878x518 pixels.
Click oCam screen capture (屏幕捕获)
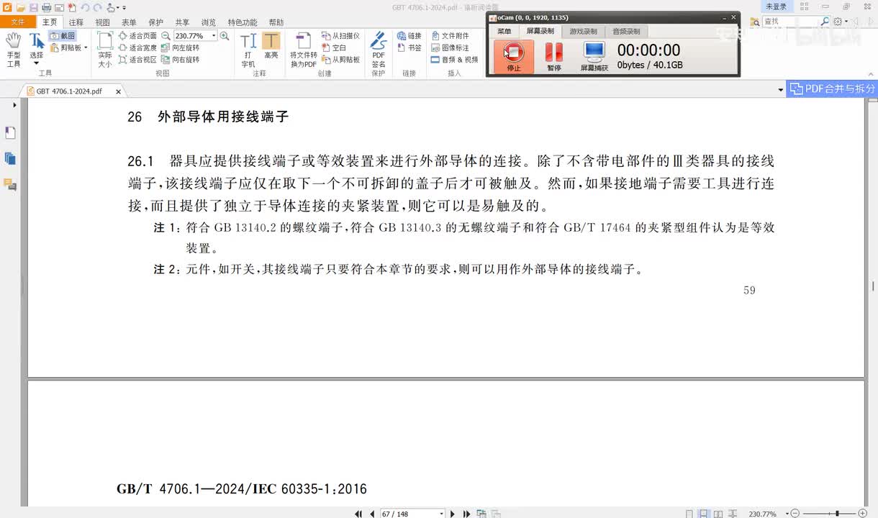pyautogui.click(x=594, y=57)
